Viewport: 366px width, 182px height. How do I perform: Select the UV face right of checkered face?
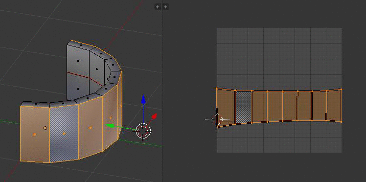(x=259, y=107)
